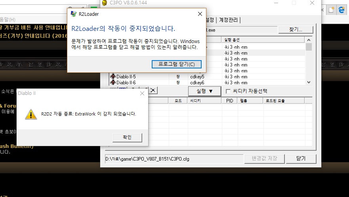
Task: Click the 'cdkey5' cell
Action: coord(197,77)
